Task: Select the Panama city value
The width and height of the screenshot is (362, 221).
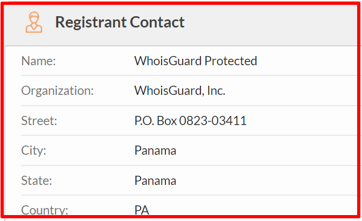Action: [155, 150]
